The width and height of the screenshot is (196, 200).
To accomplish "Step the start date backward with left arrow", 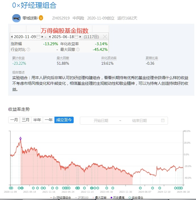I will [x=12, y=37].
